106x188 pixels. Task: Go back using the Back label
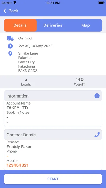tap(13, 11)
